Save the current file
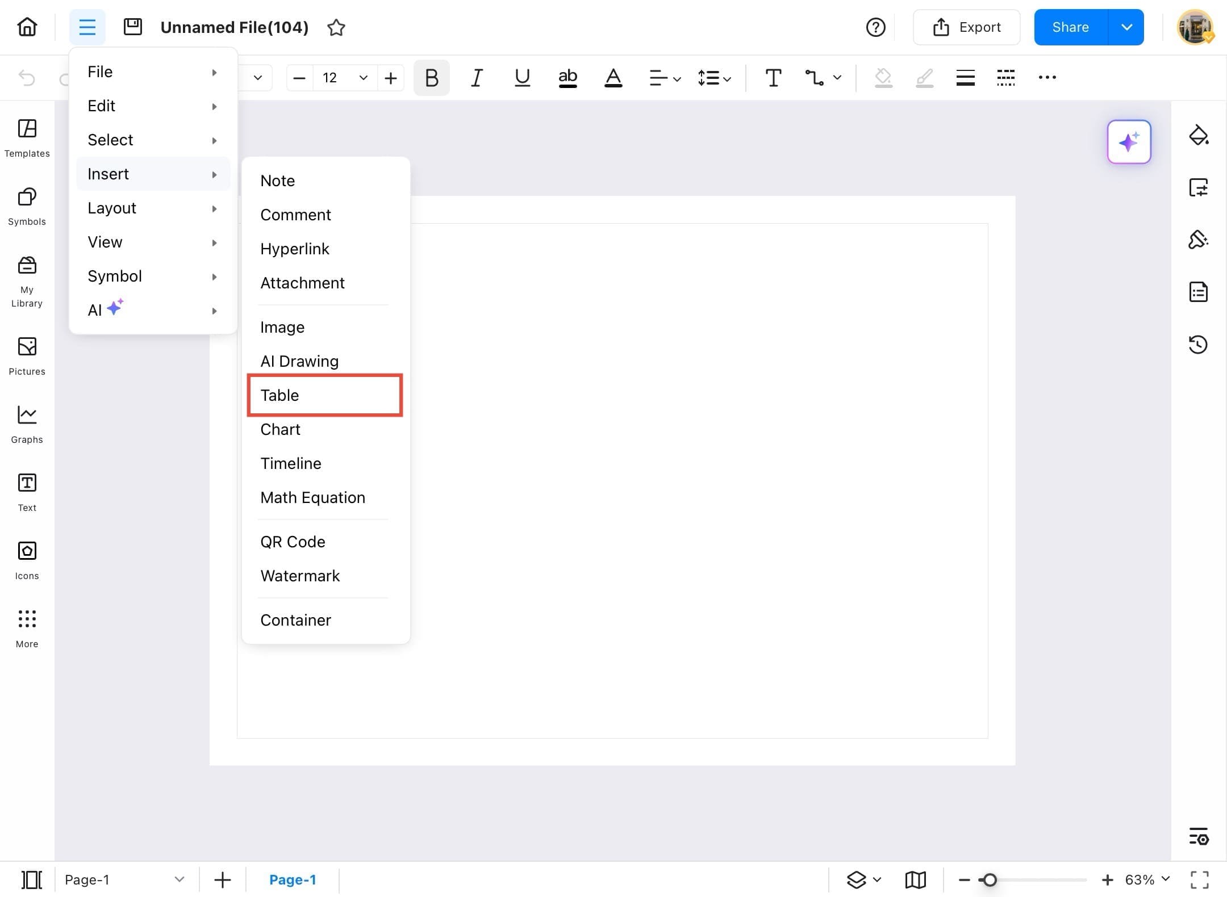1227x897 pixels. [x=133, y=27]
